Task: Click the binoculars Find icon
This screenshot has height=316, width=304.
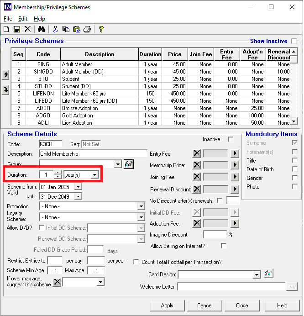Action: [41, 29]
